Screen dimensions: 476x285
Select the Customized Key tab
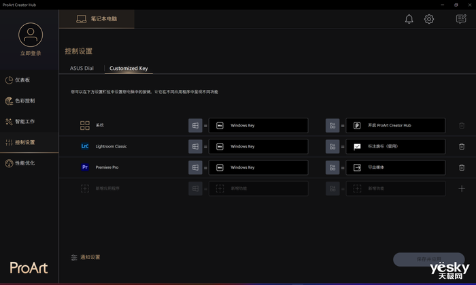(x=129, y=69)
